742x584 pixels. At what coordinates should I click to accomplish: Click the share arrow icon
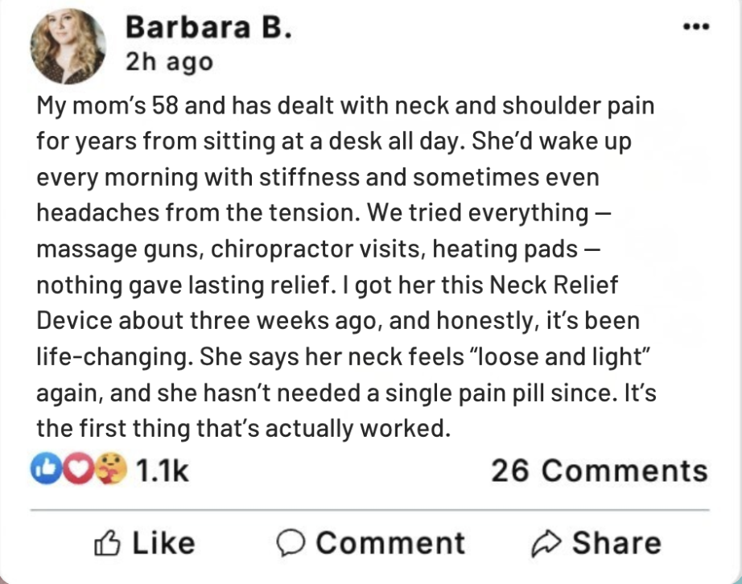545,543
